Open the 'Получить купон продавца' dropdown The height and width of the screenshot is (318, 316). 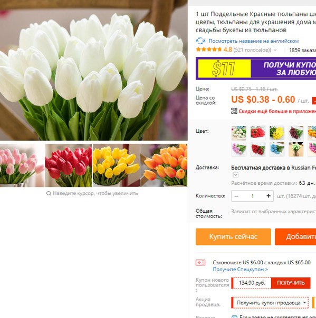pos(270,303)
